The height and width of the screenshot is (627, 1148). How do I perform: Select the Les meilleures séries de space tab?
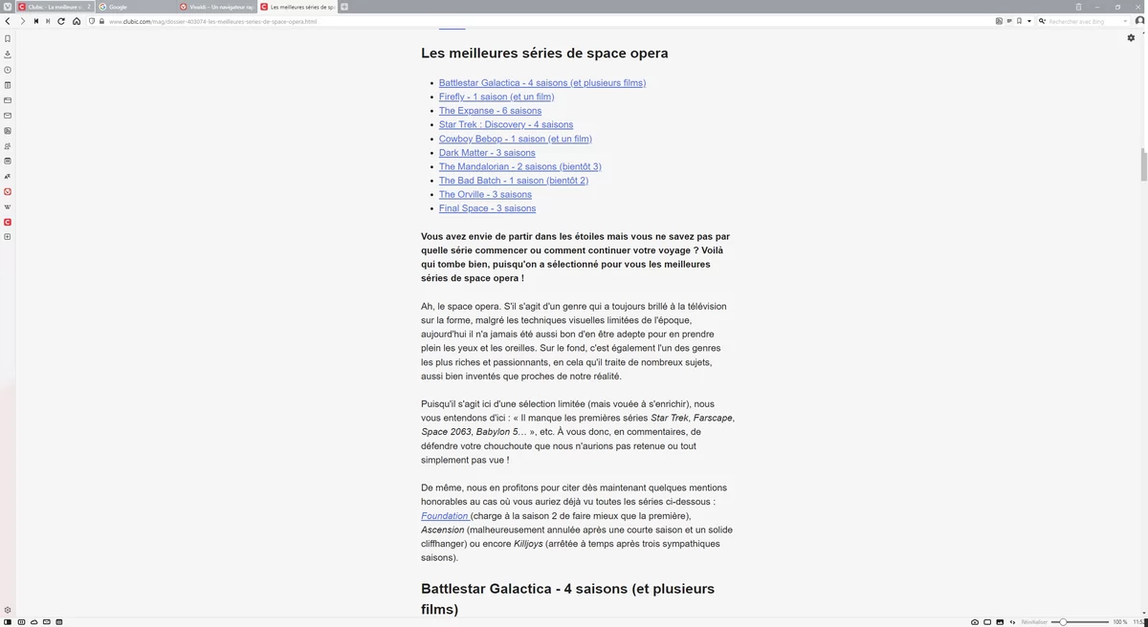[x=298, y=7]
